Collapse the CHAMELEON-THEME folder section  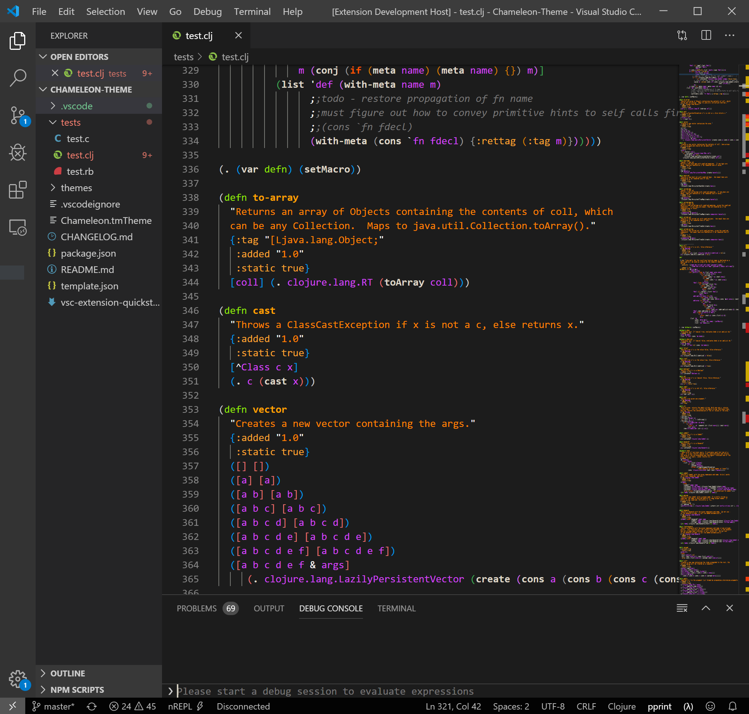coord(99,90)
